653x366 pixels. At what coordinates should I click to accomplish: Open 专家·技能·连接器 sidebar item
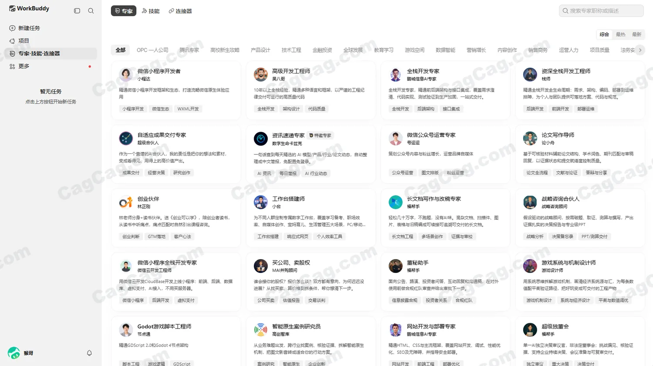(x=51, y=53)
